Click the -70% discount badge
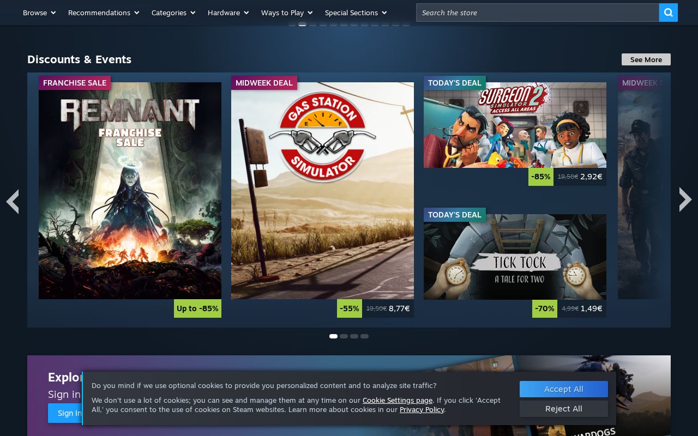 click(545, 308)
